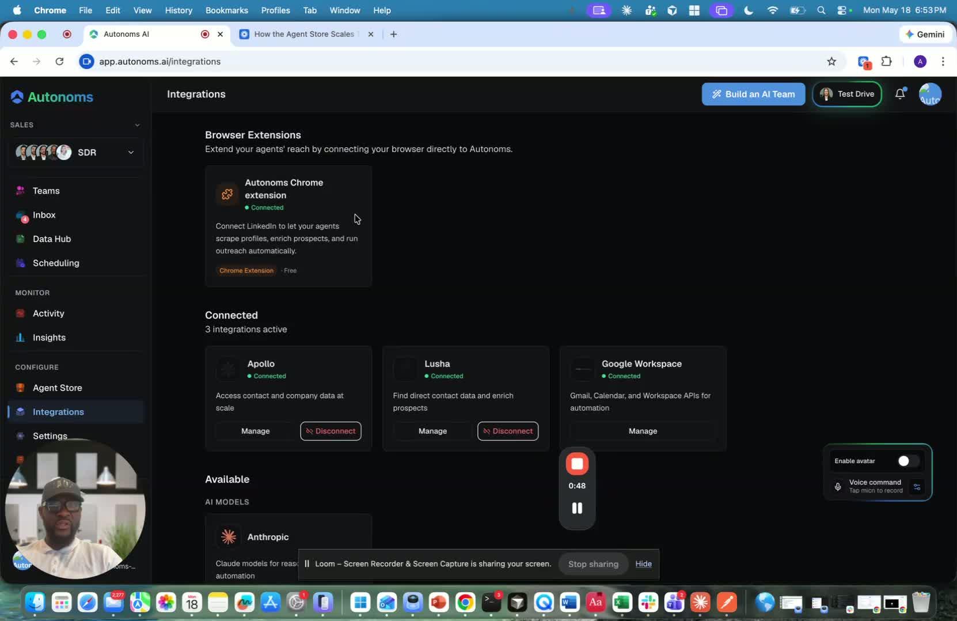Open the Agent Store
Screen dimensions: 957x621
[57, 388]
